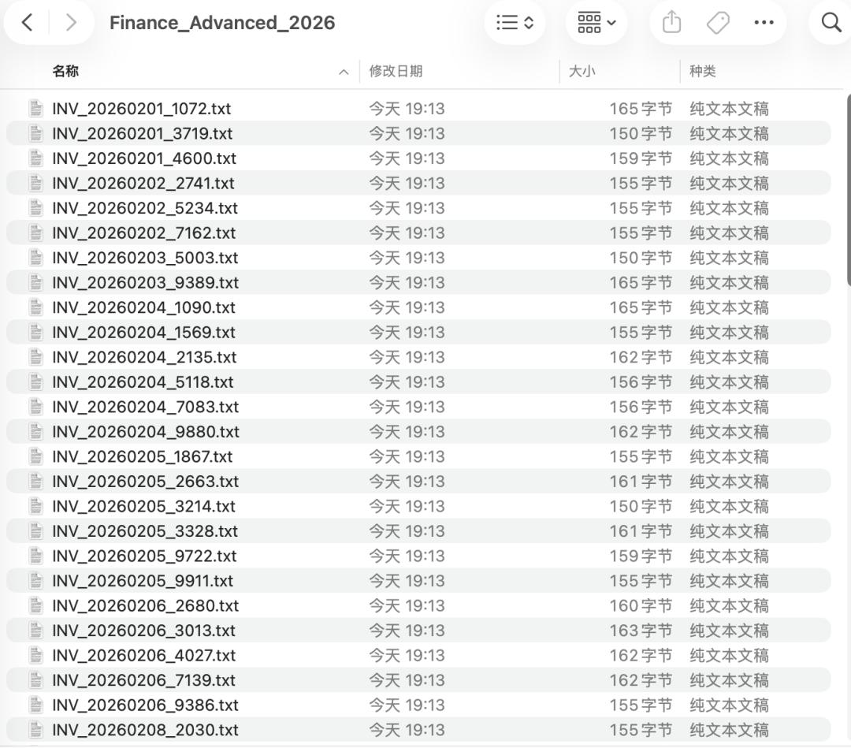This screenshot has width=851, height=748.
Task: Click the tag edit icon
Action: [718, 23]
